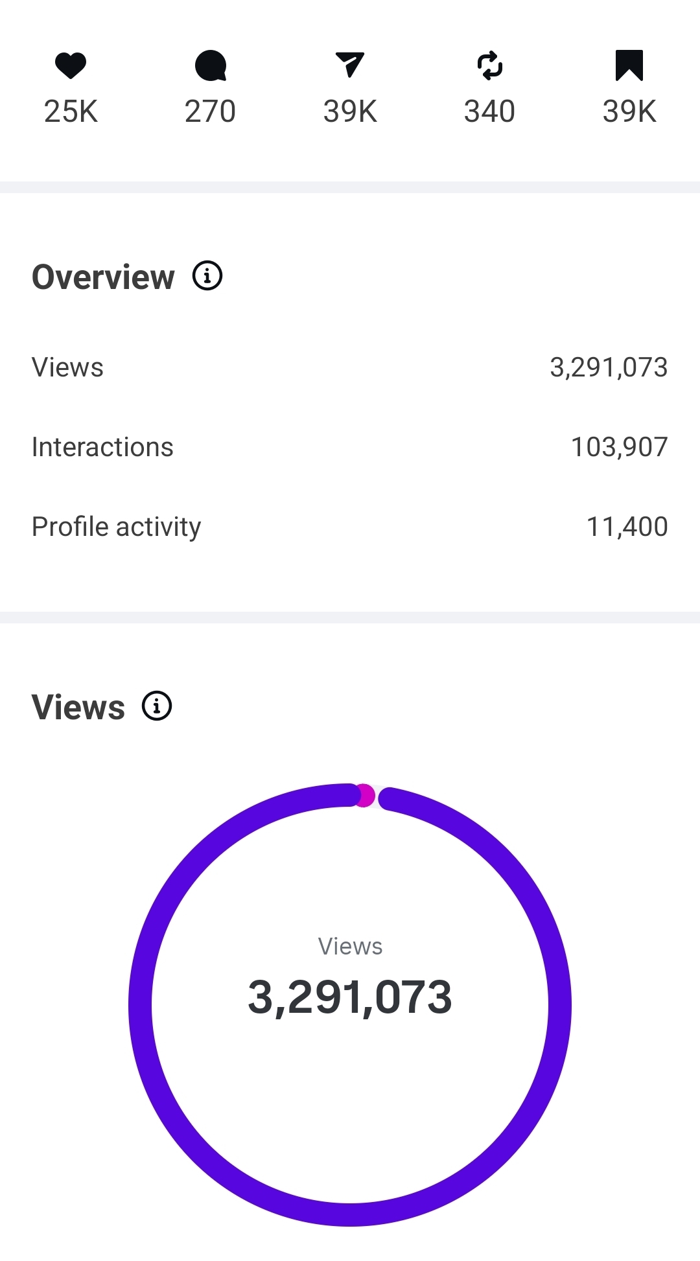Click the magenta dot on views ring
The image size is (700, 1261).
pyautogui.click(x=364, y=795)
